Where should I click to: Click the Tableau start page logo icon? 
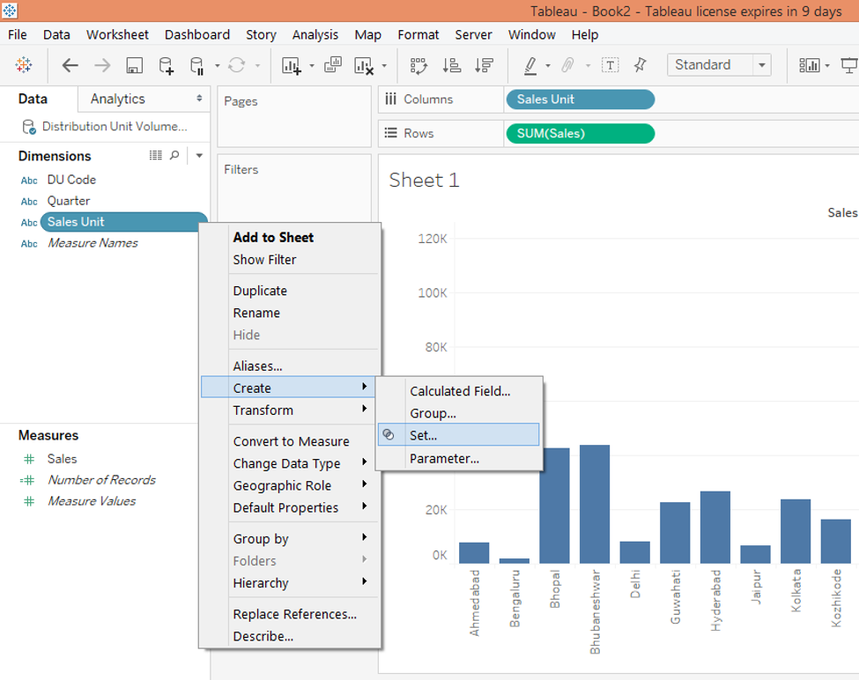coord(24,65)
